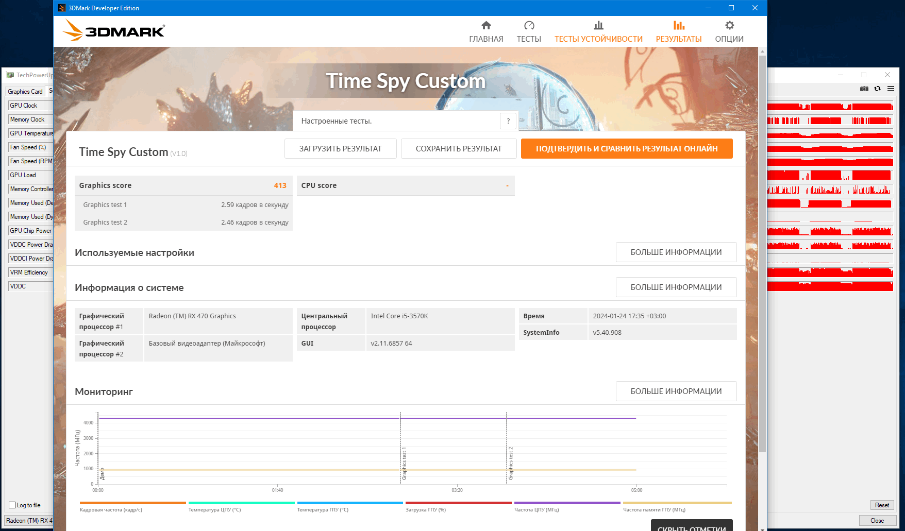Select GPU Load sensor in GPU-Z

tap(30, 175)
